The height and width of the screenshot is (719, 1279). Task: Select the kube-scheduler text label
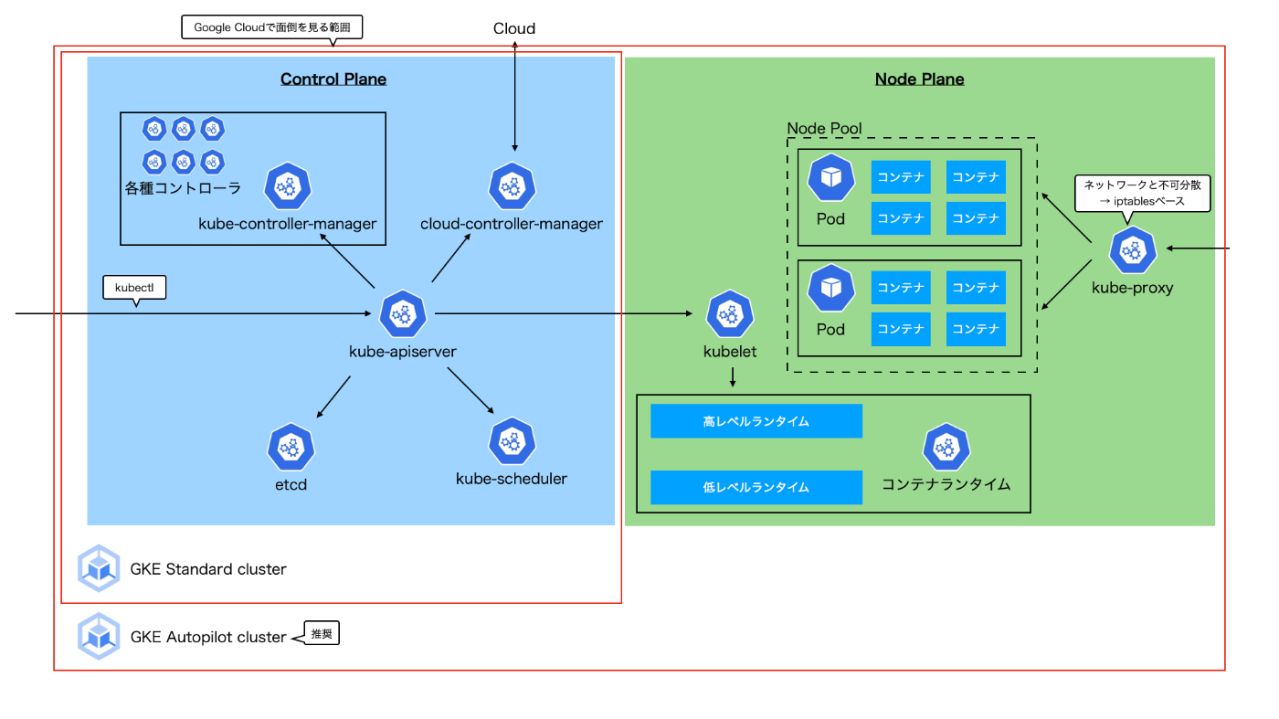tap(512, 479)
